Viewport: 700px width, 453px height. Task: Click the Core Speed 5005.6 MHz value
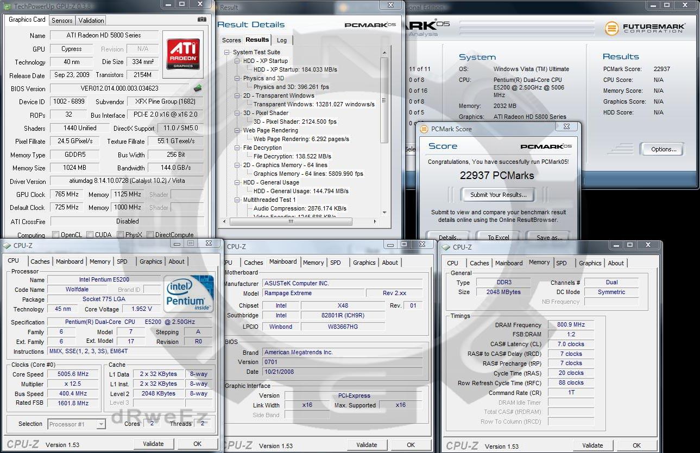pos(73,374)
